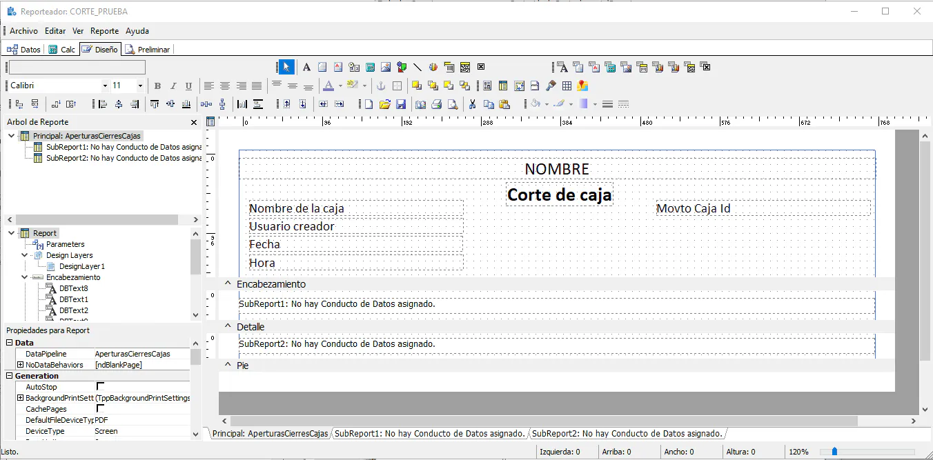933x460 pixels.
Task: Select the Line drawing tool
Action: click(417, 67)
